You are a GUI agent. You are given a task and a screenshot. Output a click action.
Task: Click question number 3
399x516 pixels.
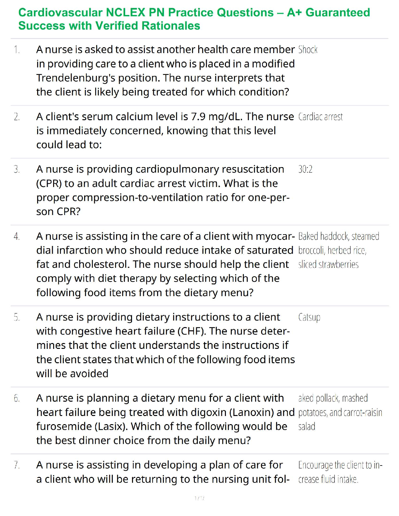[17, 169]
